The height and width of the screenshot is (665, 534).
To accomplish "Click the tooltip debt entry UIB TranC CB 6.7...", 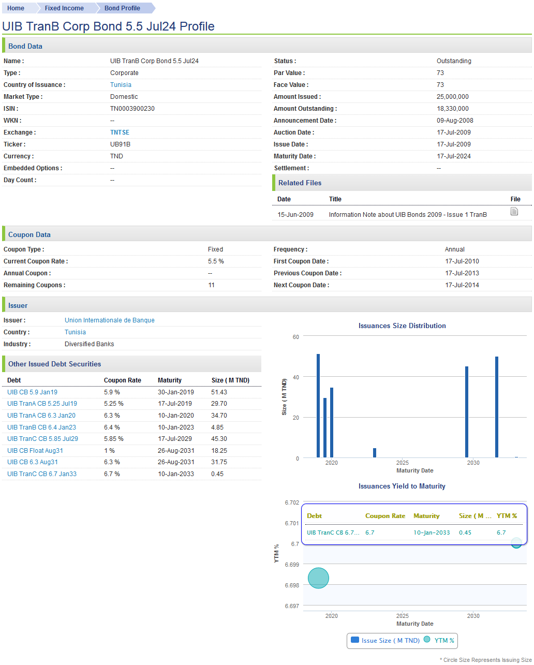I will 333,533.
